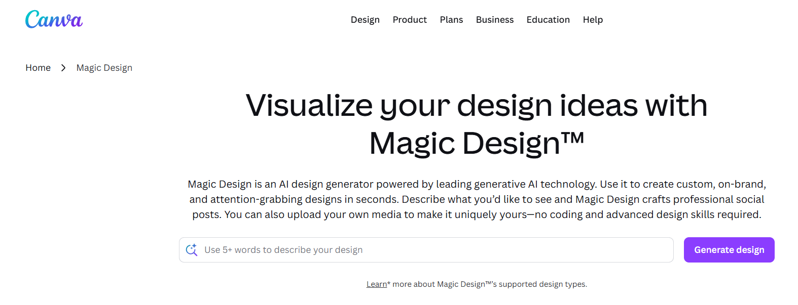
Task: Follow the underlined Learn link
Action: pyautogui.click(x=377, y=284)
